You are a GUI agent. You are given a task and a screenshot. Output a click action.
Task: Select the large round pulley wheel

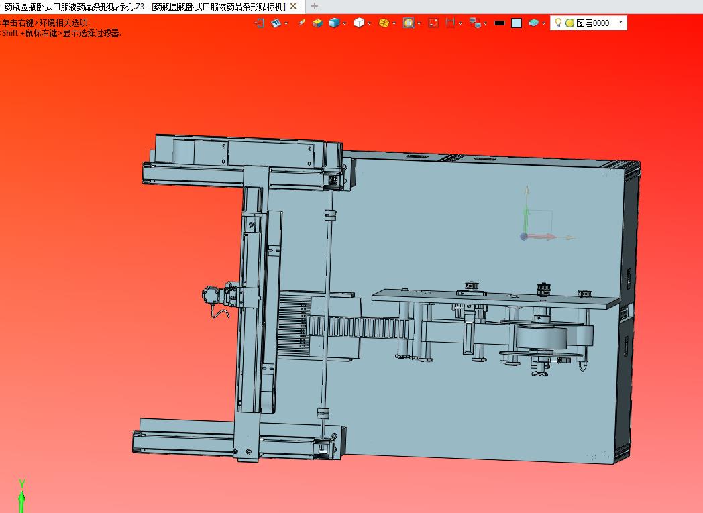pos(541,338)
